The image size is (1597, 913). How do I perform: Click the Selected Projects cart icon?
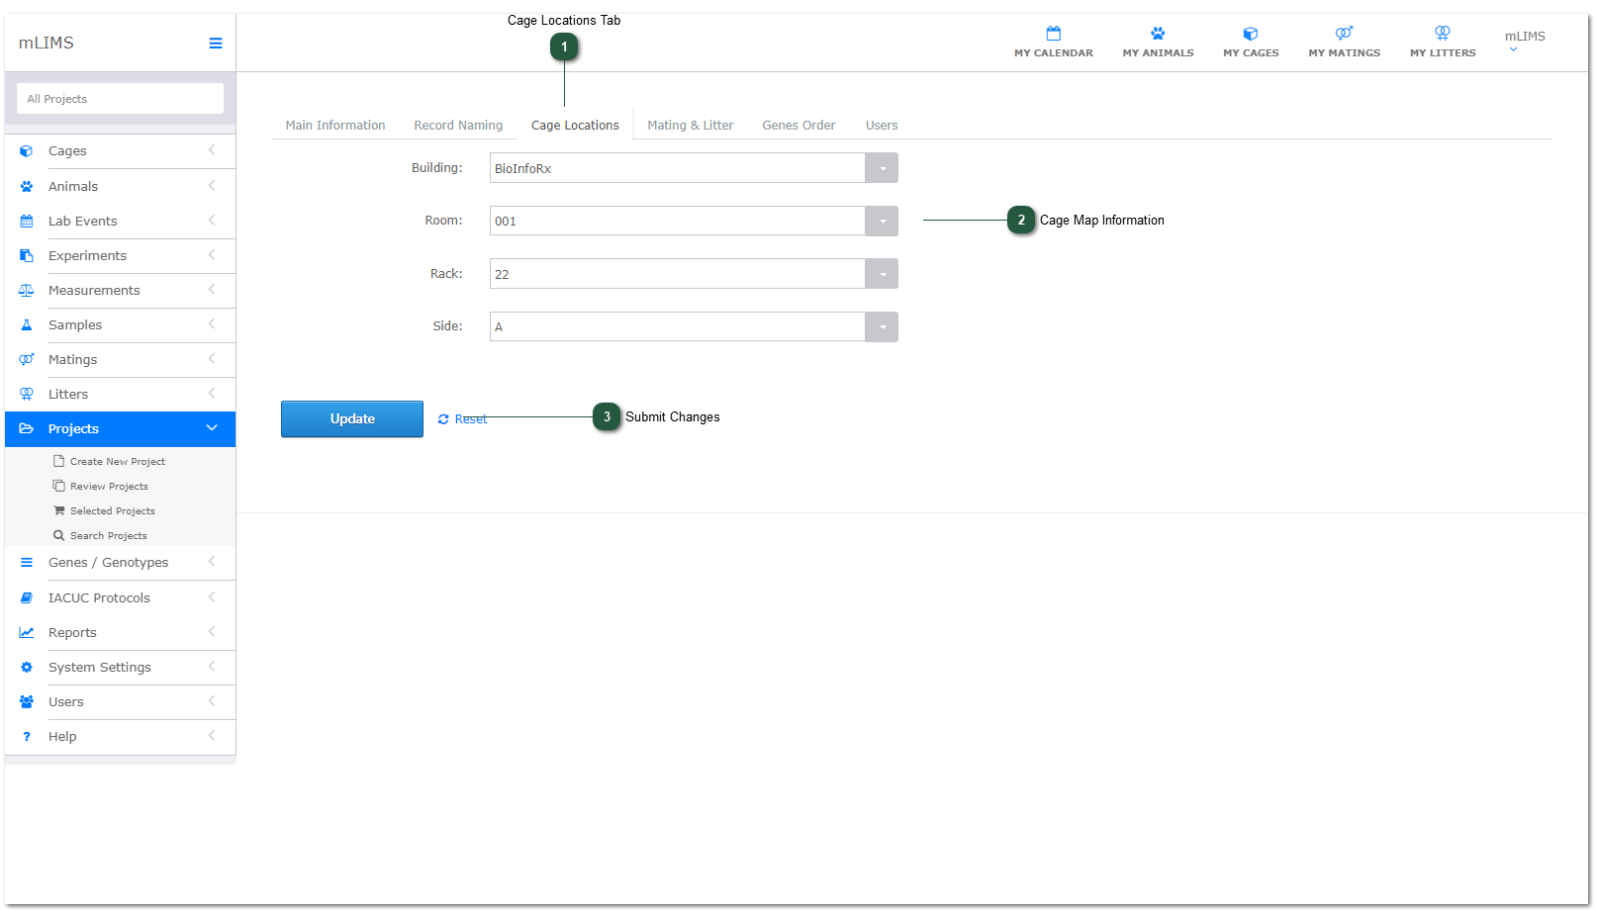(59, 510)
